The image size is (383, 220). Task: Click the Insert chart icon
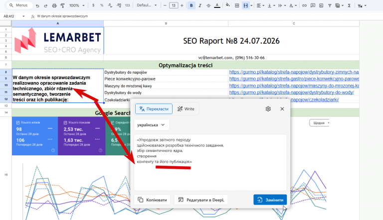click(321, 5)
